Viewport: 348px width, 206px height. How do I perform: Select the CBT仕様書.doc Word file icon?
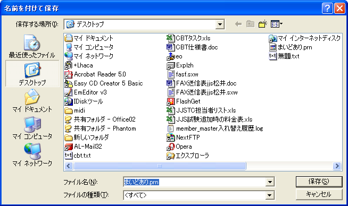[170, 47]
